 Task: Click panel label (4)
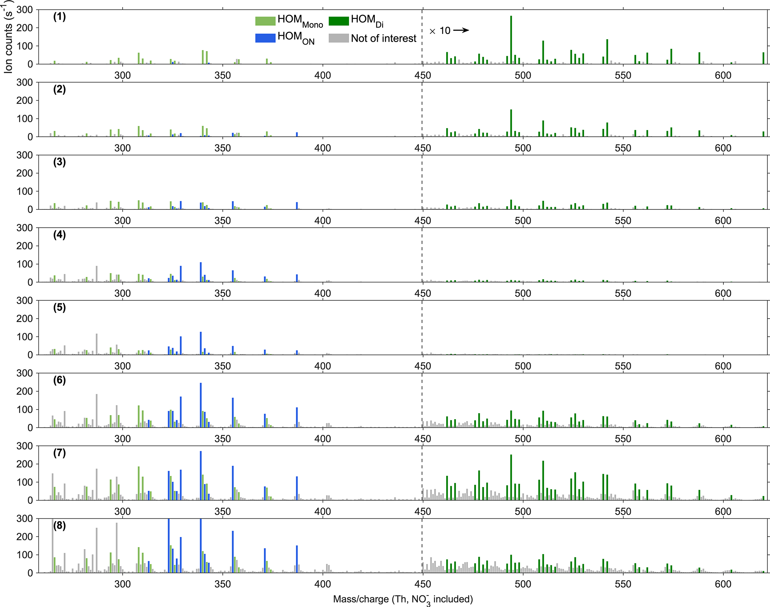point(59,234)
